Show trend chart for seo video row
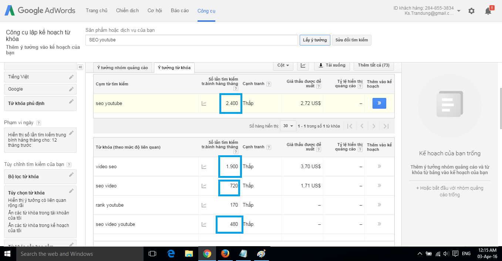 204,186
